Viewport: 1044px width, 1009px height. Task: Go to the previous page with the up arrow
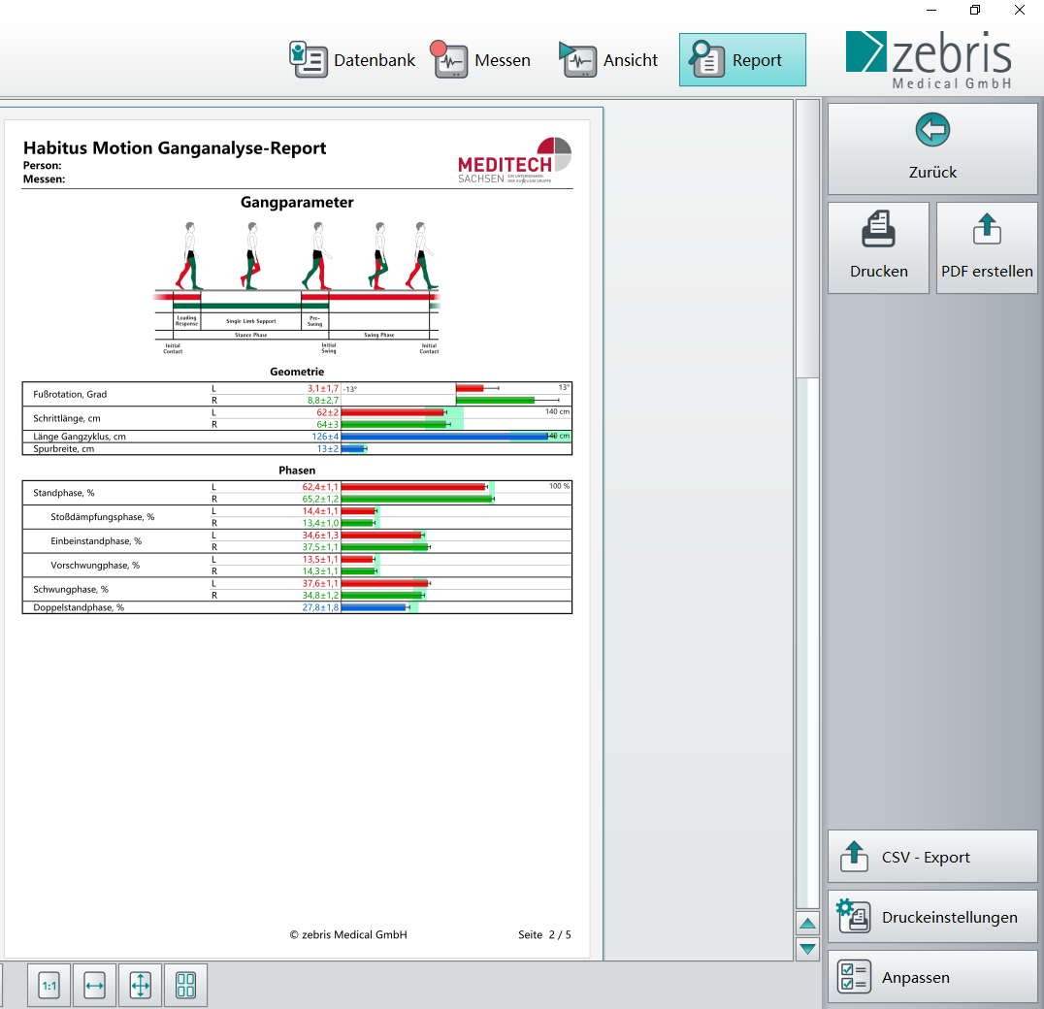point(807,924)
